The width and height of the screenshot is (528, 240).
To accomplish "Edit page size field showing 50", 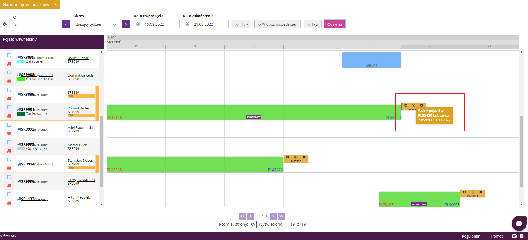I will (x=253, y=225).
